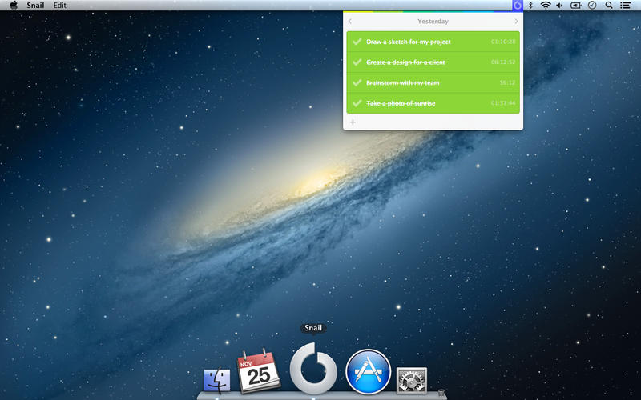Open the Wi-Fi status menu

click(x=546, y=5)
